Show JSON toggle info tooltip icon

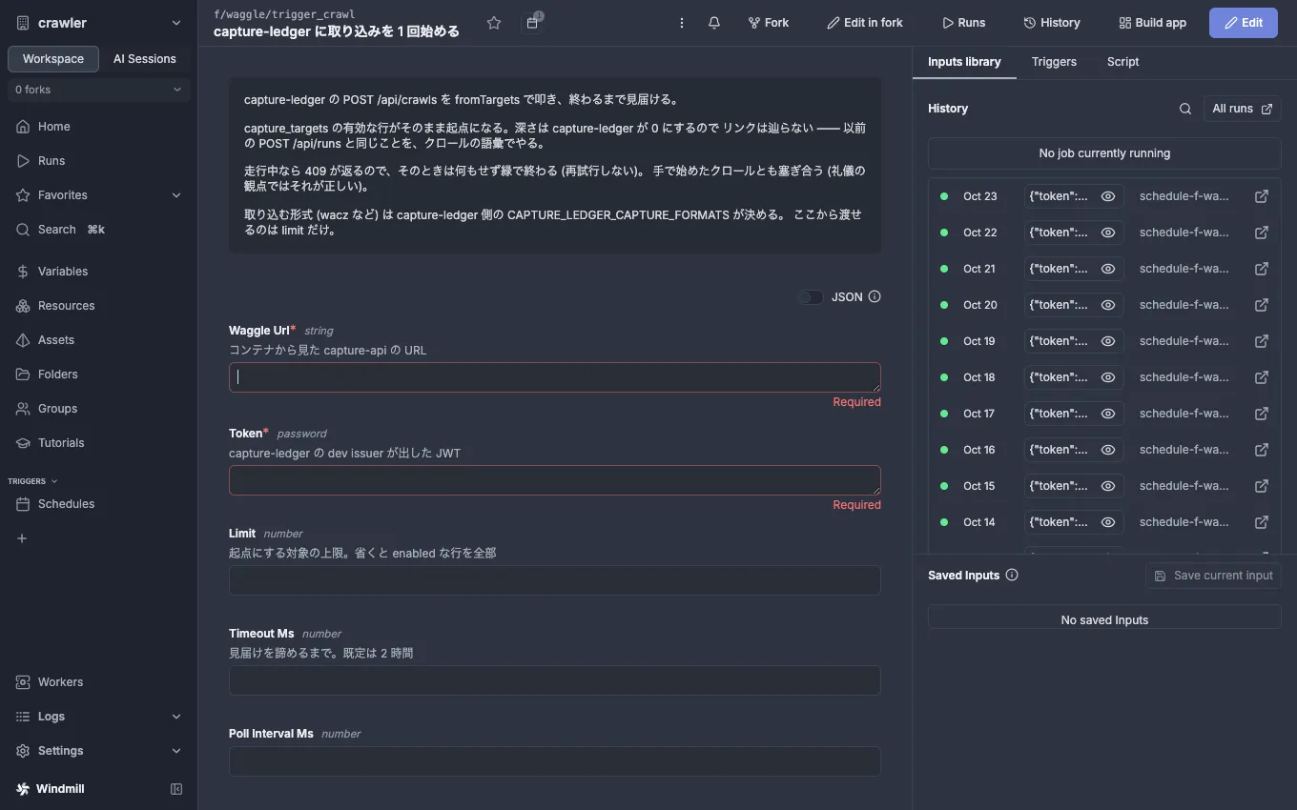coord(875,296)
